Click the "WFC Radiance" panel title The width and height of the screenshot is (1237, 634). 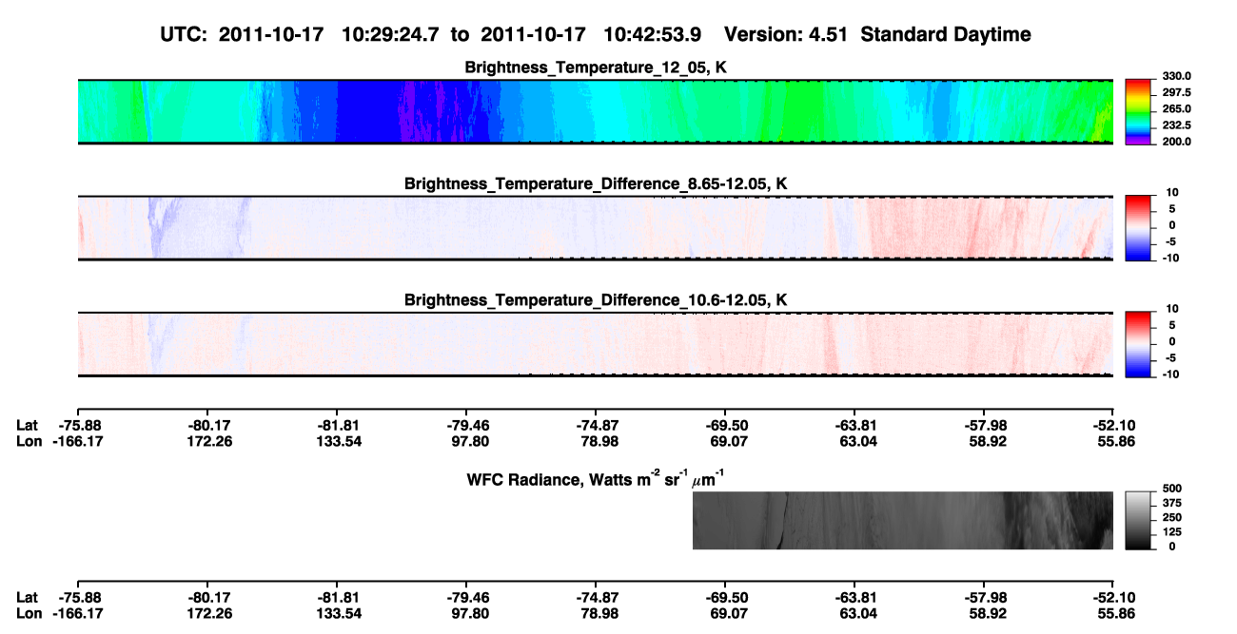pyautogui.click(x=596, y=478)
